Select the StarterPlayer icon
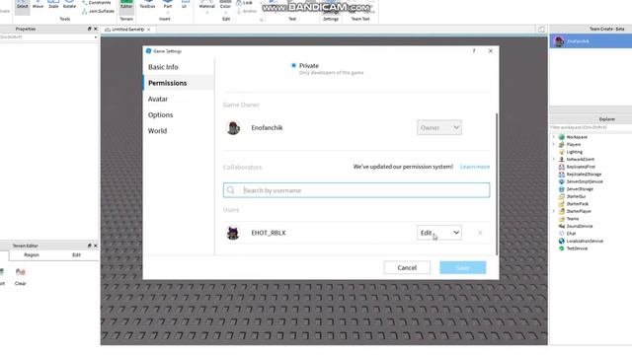The width and height of the screenshot is (632, 355). pyautogui.click(x=562, y=211)
